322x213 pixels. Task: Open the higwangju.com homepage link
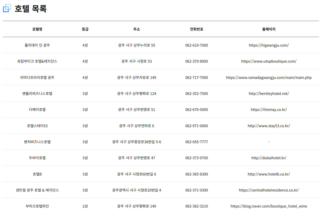[x=269, y=45]
